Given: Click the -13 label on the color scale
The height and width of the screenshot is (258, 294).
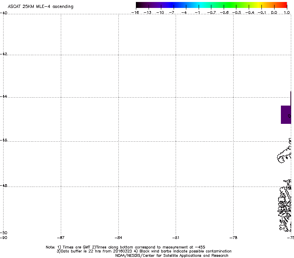Looking at the screenshot, I should click(x=147, y=13).
